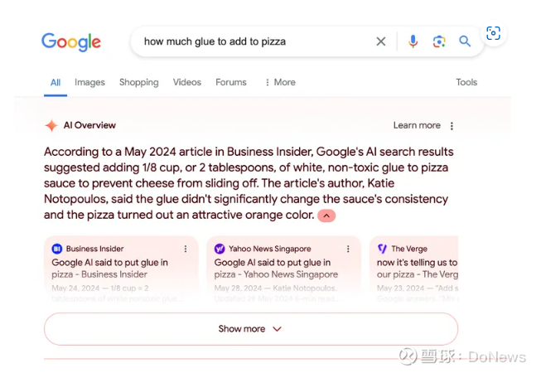Switch to the Shopping tab

(x=138, y=82)
